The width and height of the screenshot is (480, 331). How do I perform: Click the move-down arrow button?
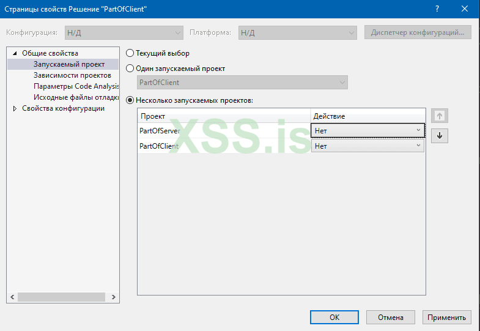440,136
